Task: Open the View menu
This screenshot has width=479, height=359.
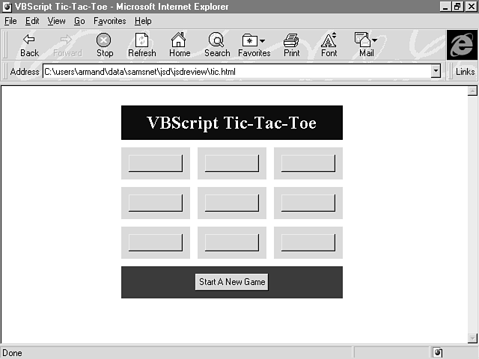Action: click(57, 21)
